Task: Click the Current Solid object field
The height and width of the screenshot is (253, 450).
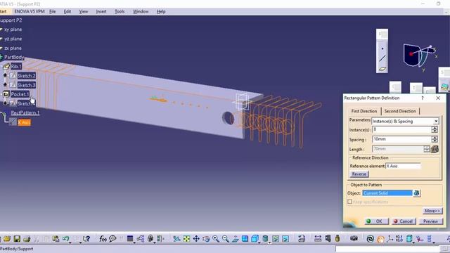Action: 387,193
